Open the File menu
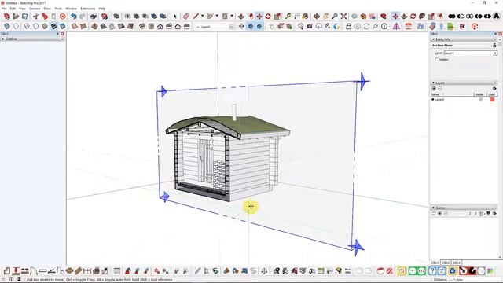 (x=4, y=9)
